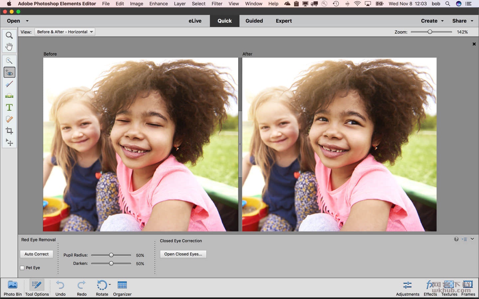Select the Zoom tool in toolbox
The image size is (479, 299).
pos(9,35)
